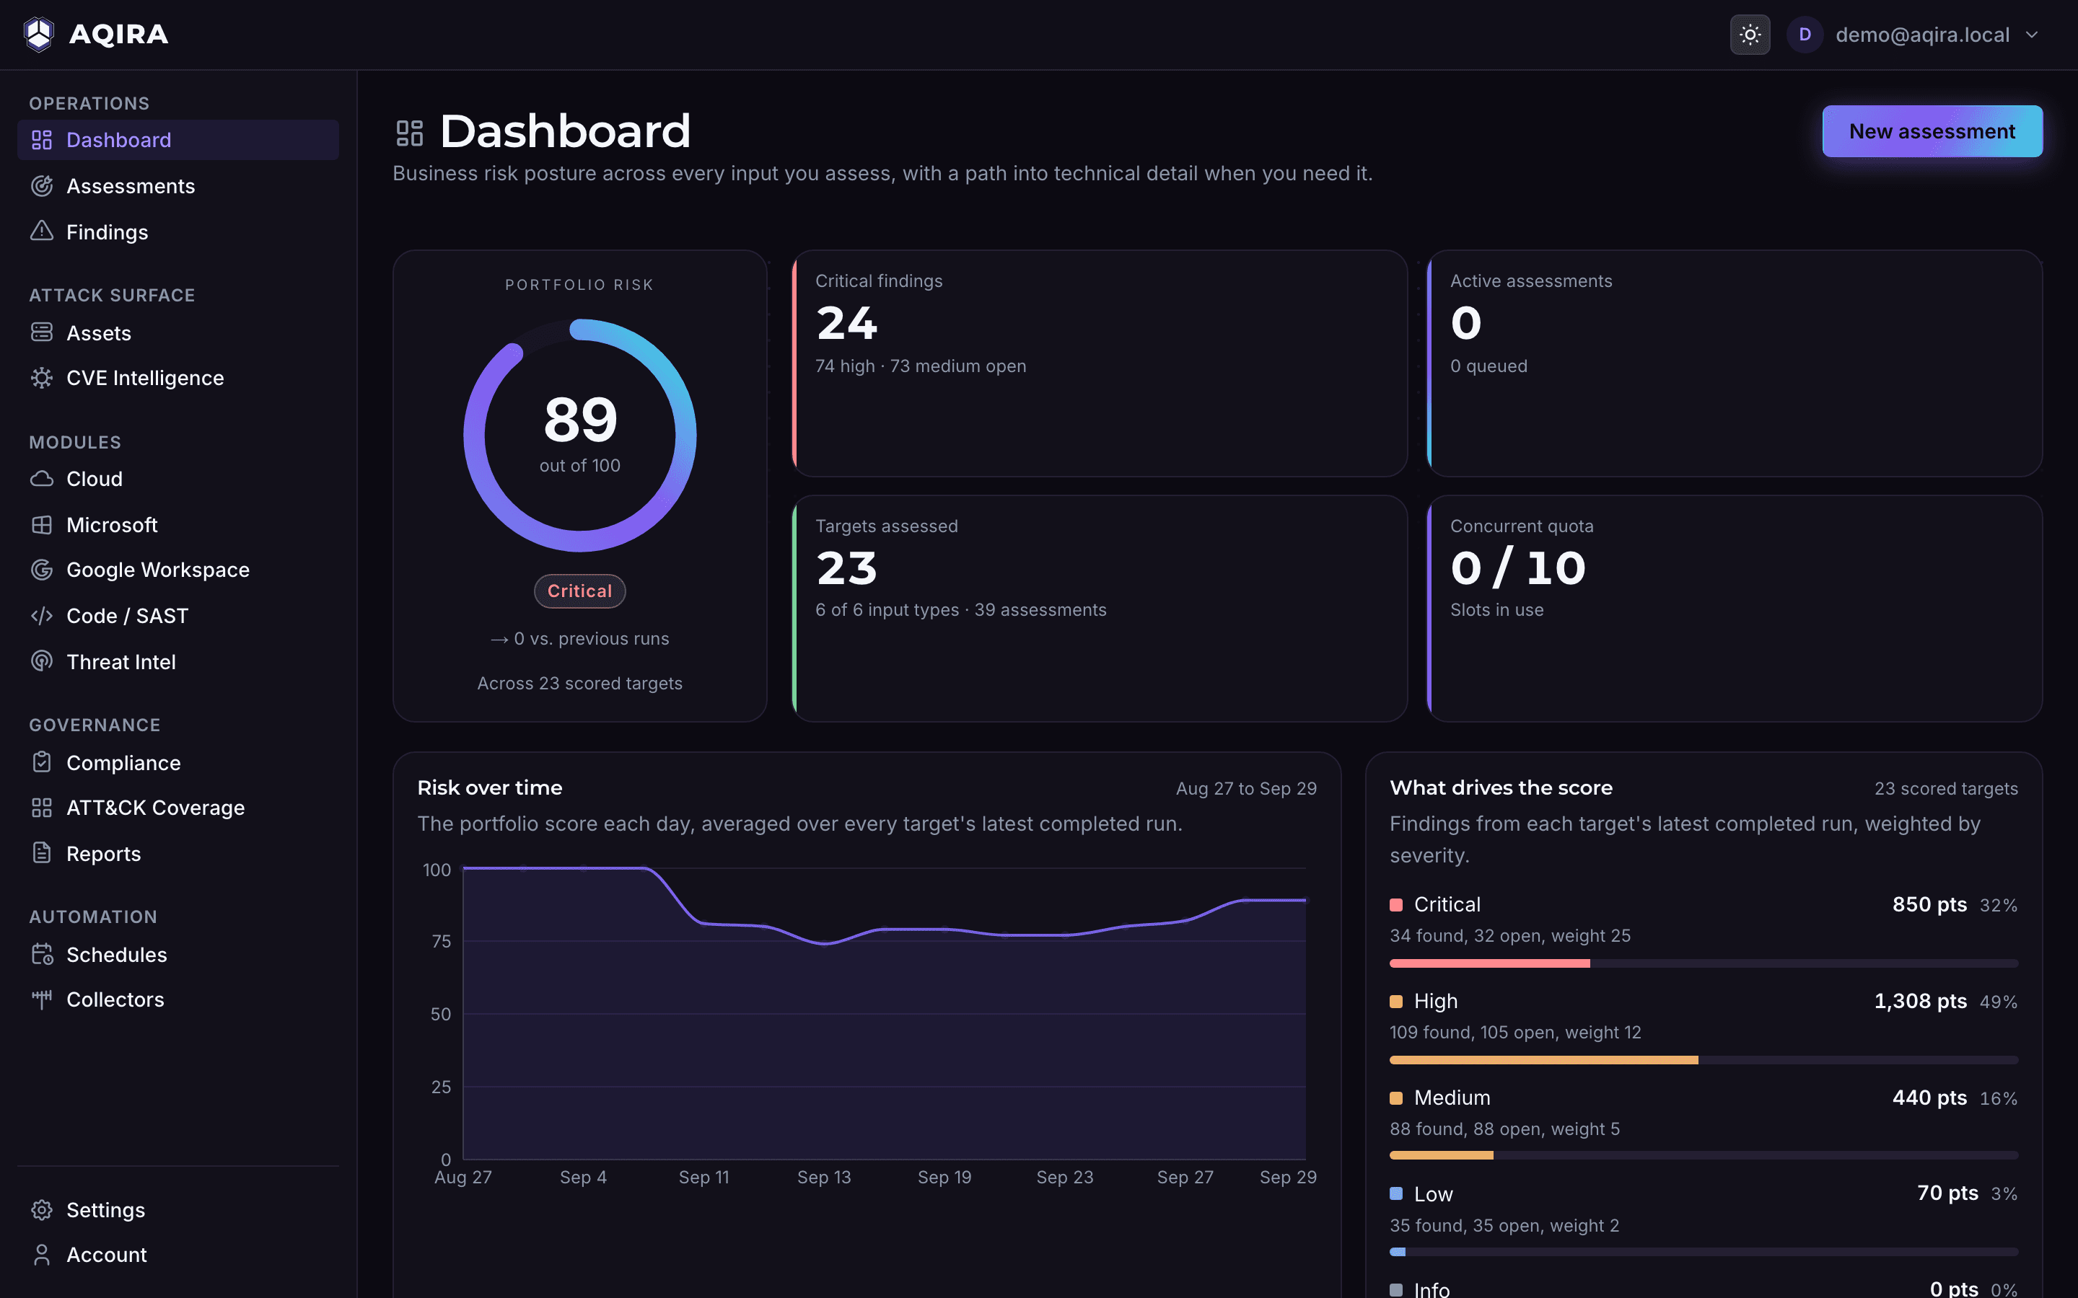Viewport: 2078px width, 1298px height.
Task: Click the user avatar with letter D
Action: [1804, 35]
